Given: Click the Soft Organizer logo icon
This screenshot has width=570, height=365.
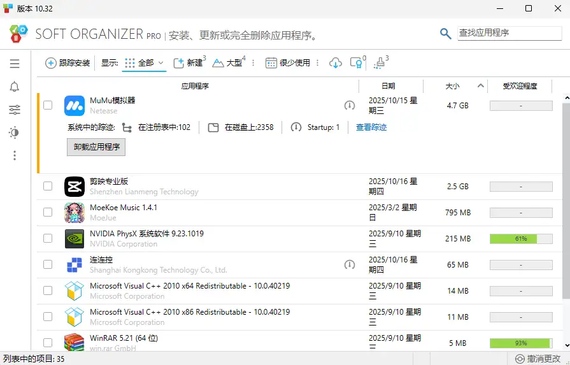Looking at the screenshot, I should [18, 34].
